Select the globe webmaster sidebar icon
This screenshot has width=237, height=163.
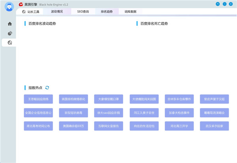10,43
